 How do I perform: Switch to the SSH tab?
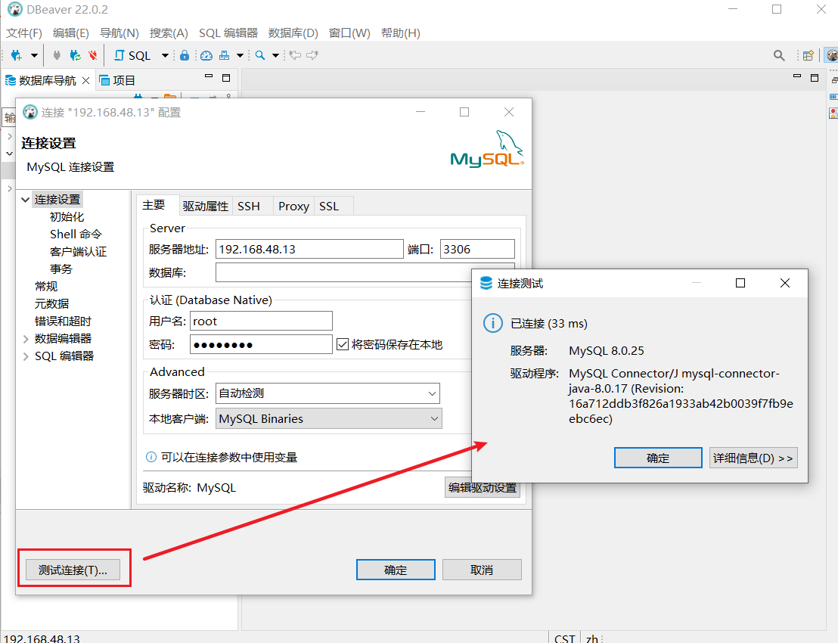(249, 207)
